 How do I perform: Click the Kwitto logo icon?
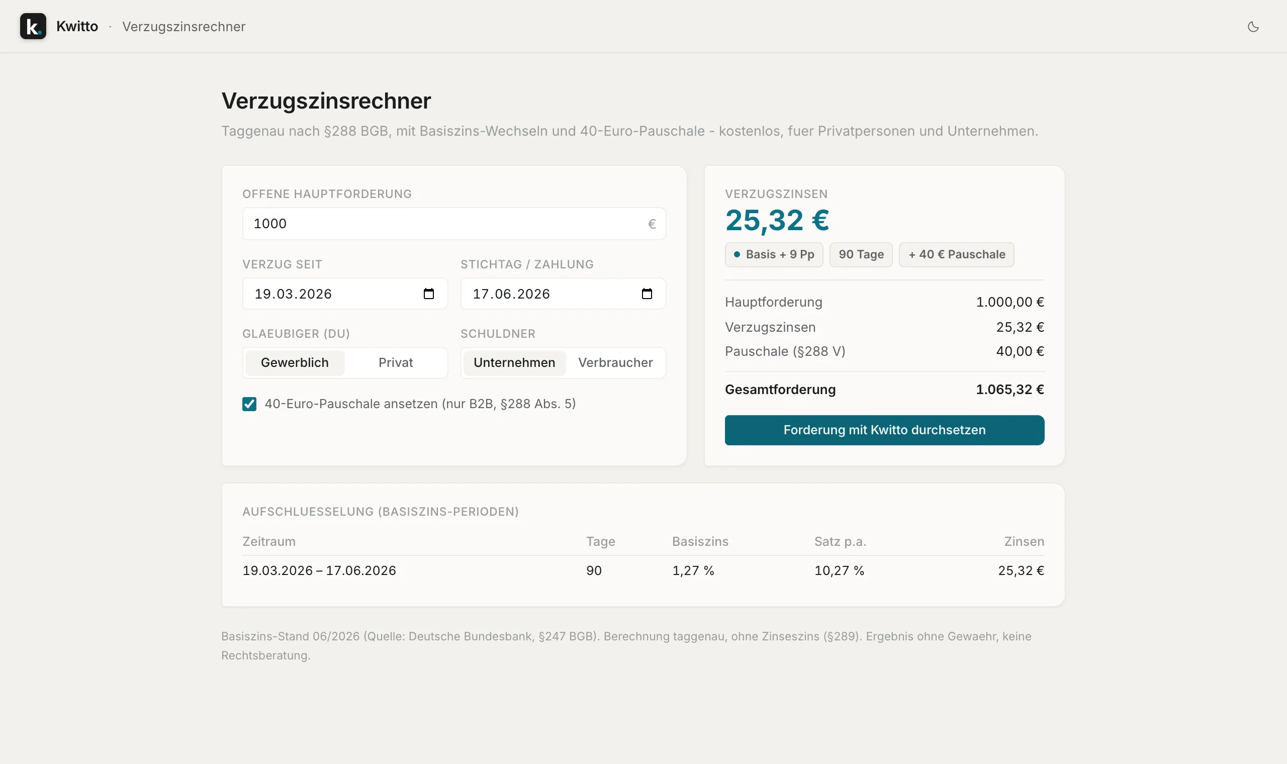(x=33, y=26)
